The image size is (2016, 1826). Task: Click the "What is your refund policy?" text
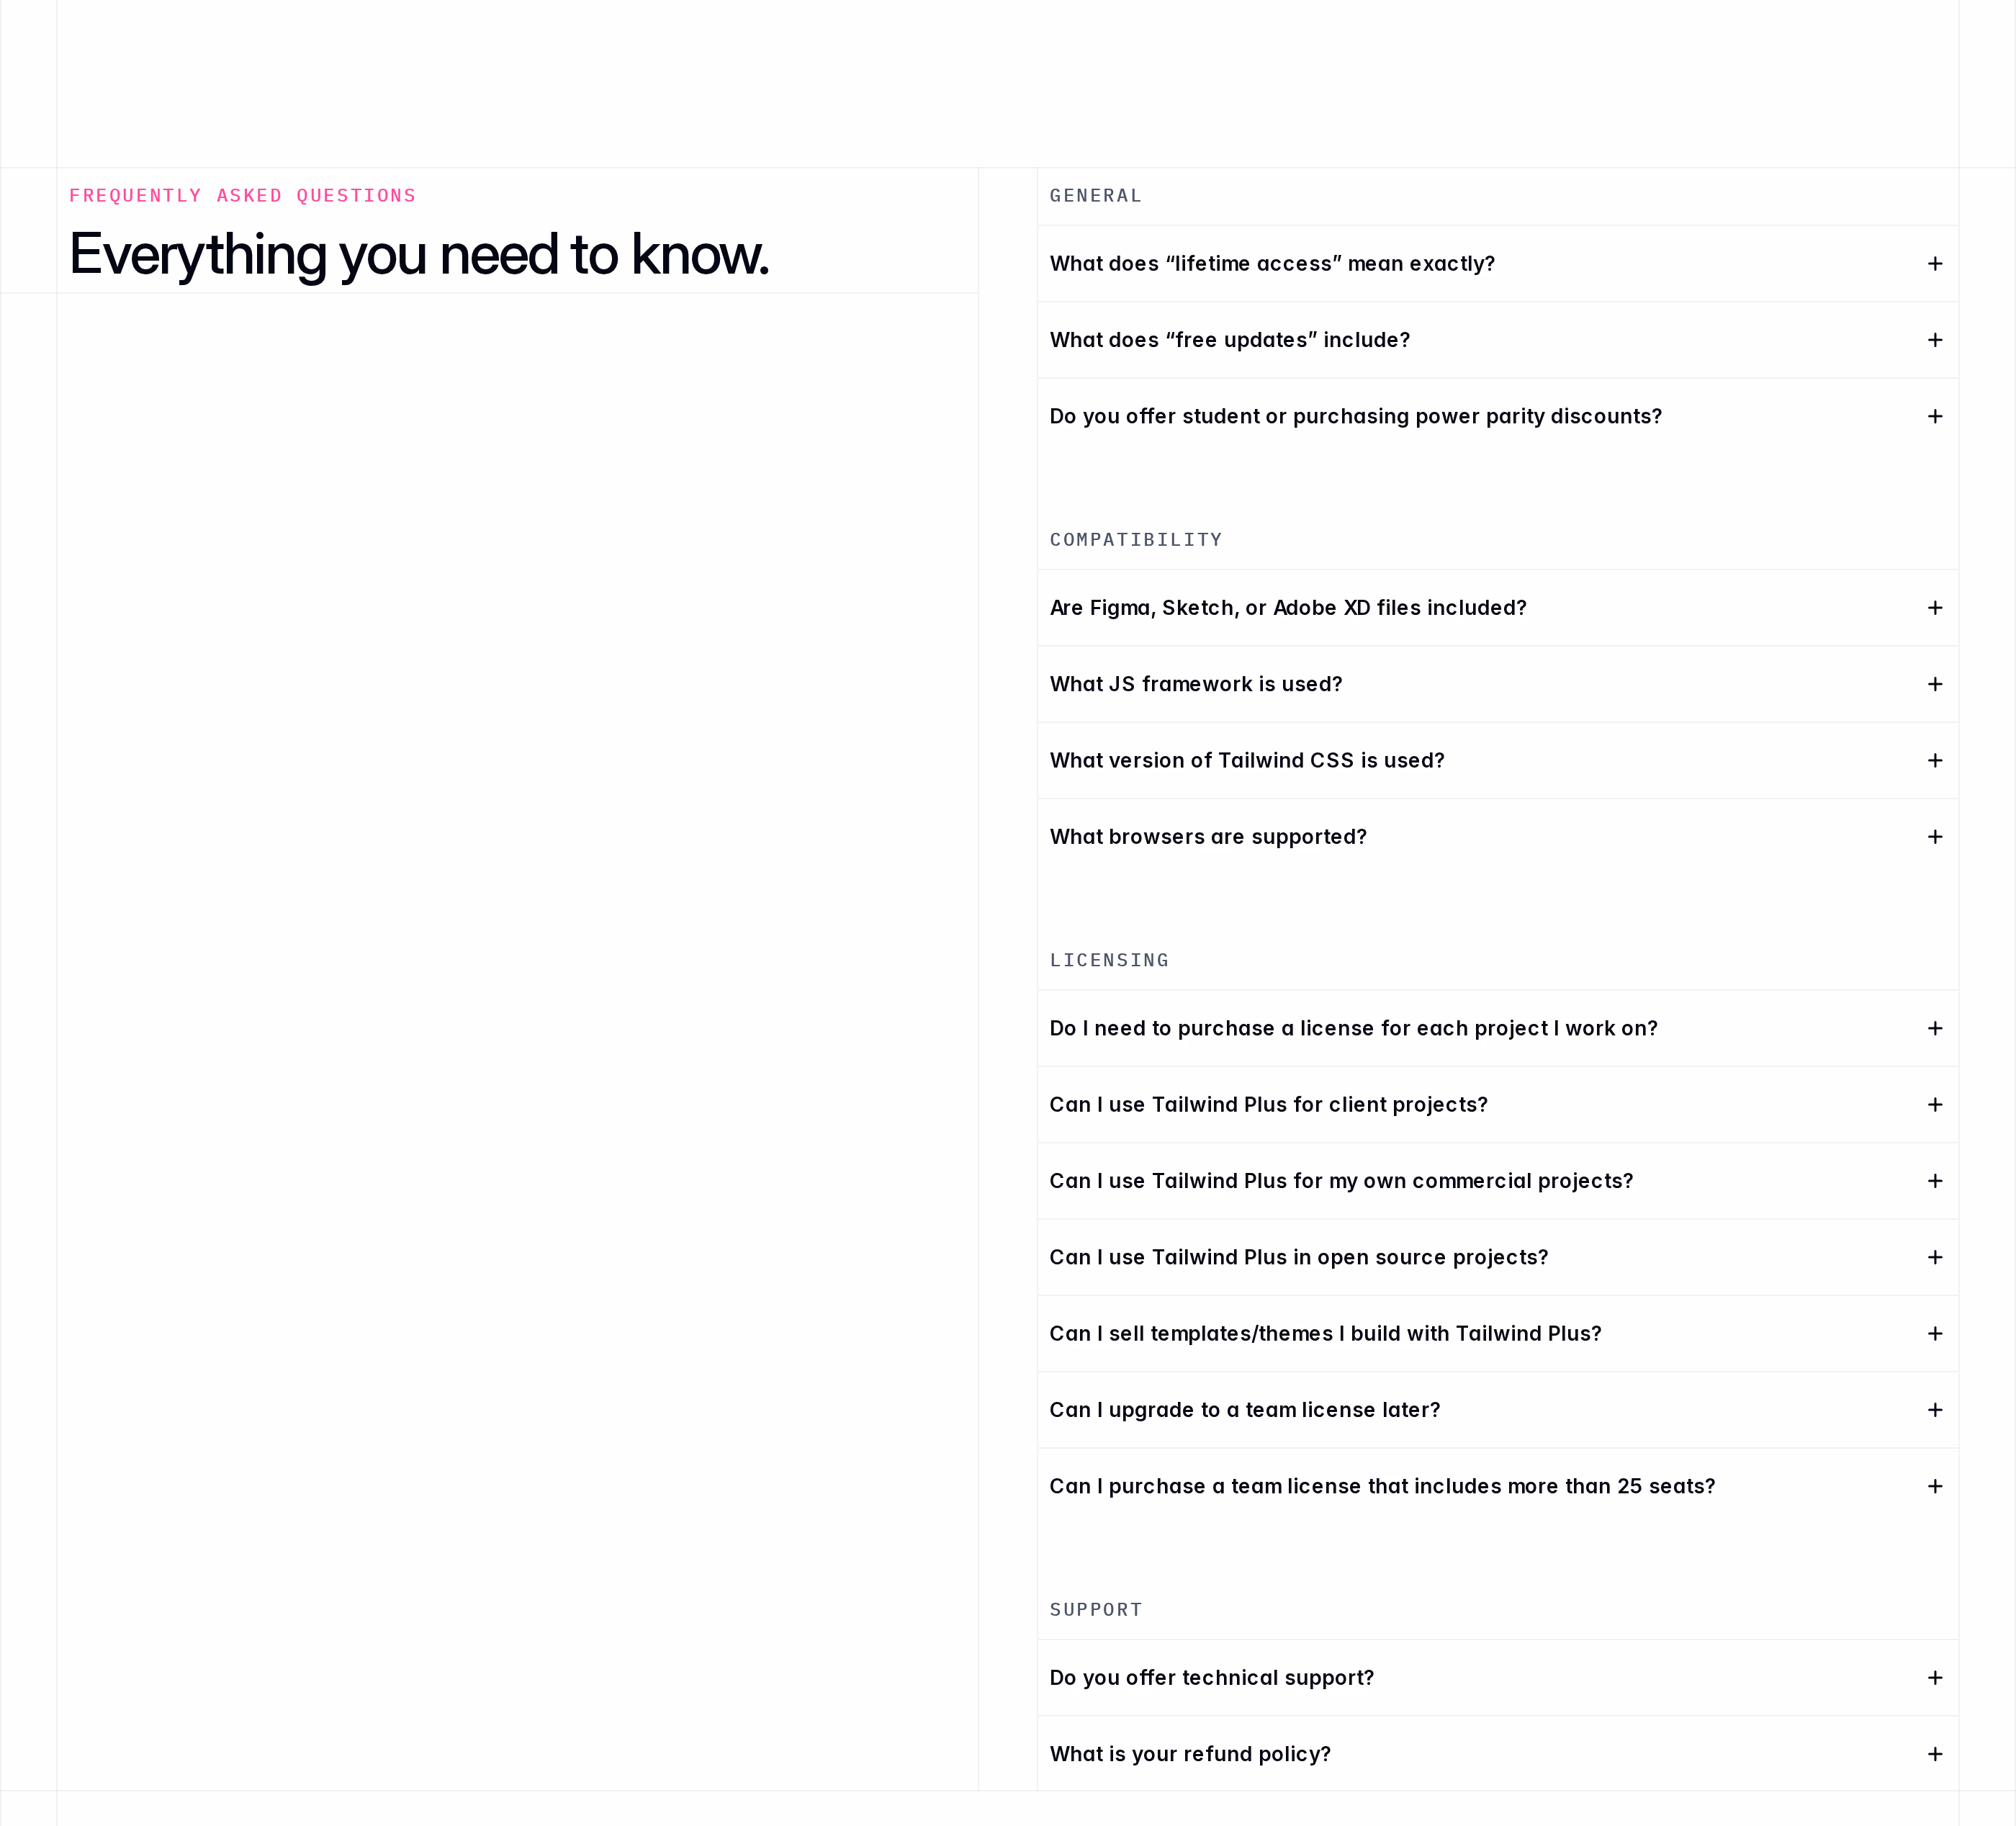point(1190,1754)
